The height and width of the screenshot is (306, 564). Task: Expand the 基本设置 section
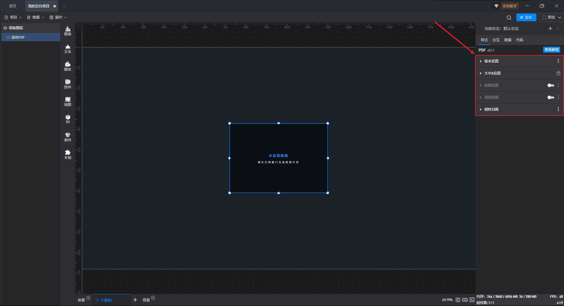click(x=491, y=61)
